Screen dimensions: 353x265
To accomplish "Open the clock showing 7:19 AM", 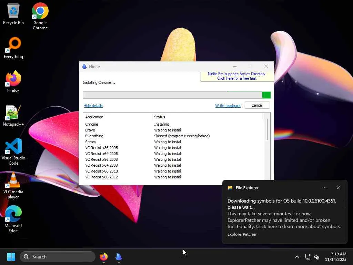I will pyautogui.click(x=335, y=257).
